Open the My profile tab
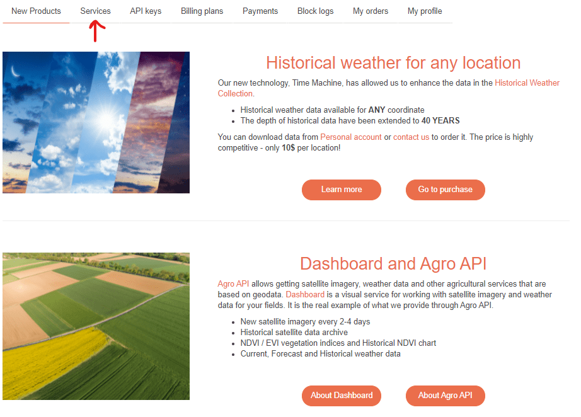Screen dimensions: 581x417 pyautogui.click(x=425, y=11)
